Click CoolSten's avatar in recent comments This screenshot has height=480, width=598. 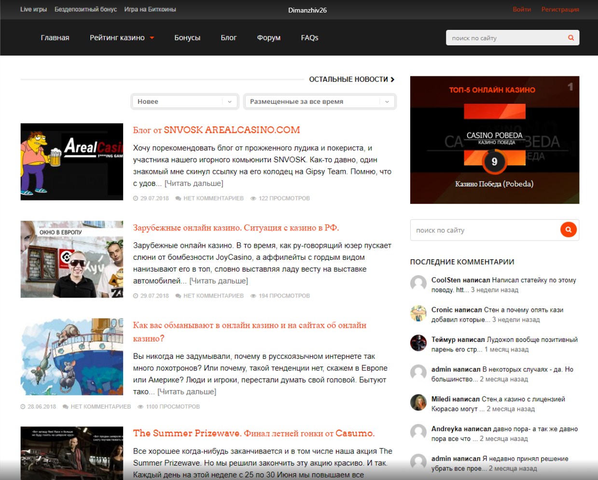point(418,283)
